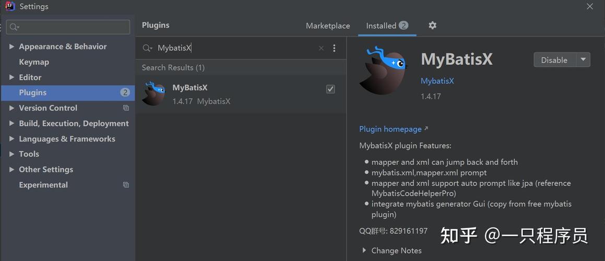The height and width of the screenshot is (261, 605).
Task: Disable the MyBatisX plugin
Action: [554, 60]
